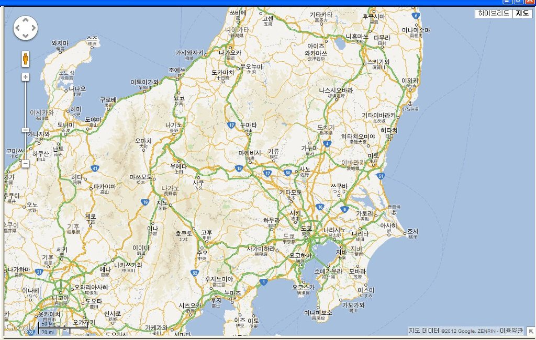Click the 조에쓰 city label
536x340 pixels.
[x=177, y=70]
